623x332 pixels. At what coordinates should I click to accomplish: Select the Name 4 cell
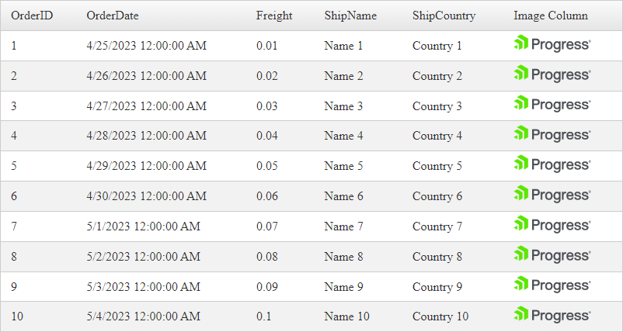[344, 136]
